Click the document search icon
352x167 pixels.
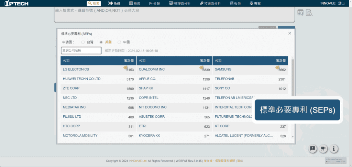pyautogui.click(x=309, y=13)
